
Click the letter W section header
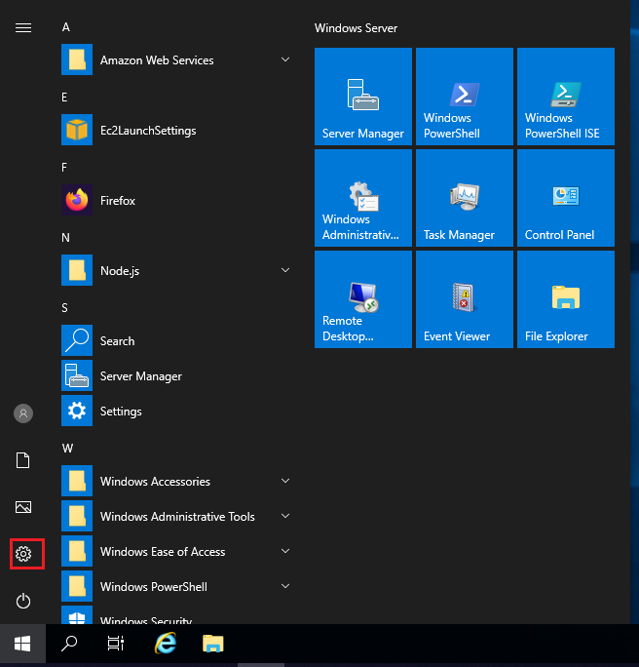(x=67, y=448)
